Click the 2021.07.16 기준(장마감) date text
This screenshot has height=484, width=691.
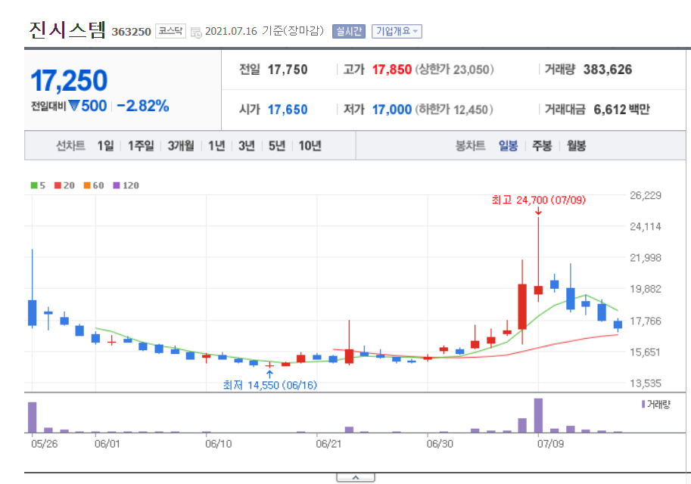264,31
